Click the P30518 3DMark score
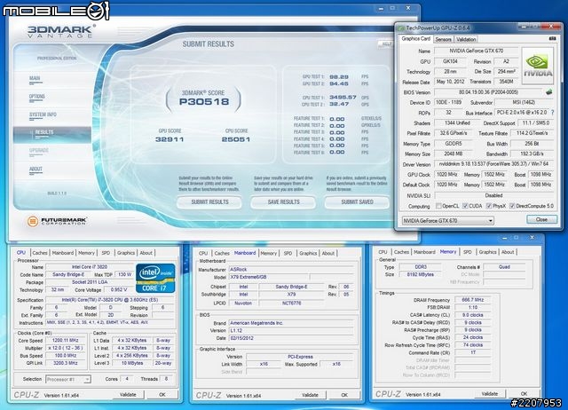 [x=204, y=102]
